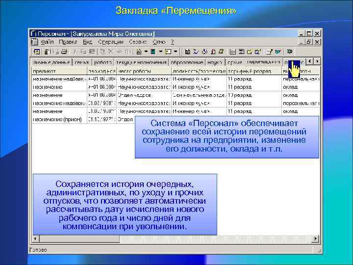The width and height of the screenshot is (353, 265).
Task: Click the tab strip scroll-left arrow
Action: click(310, 61)
